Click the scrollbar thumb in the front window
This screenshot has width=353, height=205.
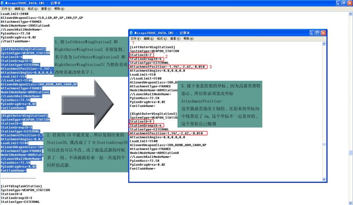pyautogui.click(x=324, y=144)
